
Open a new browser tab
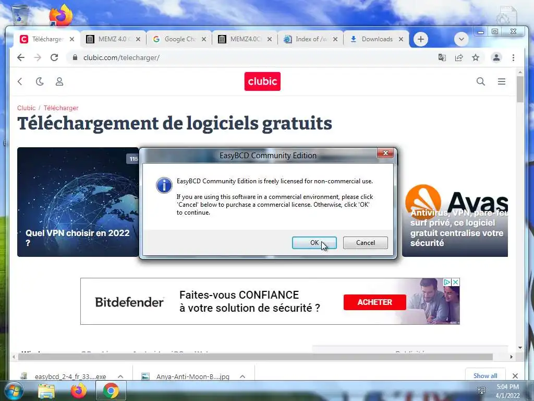(421, 39)
